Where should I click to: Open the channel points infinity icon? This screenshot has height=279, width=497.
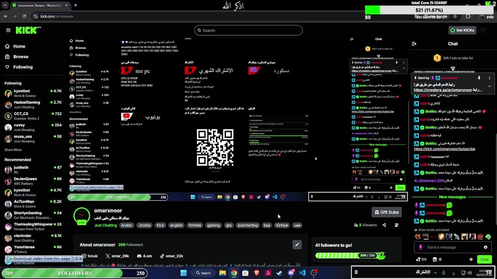421,259
